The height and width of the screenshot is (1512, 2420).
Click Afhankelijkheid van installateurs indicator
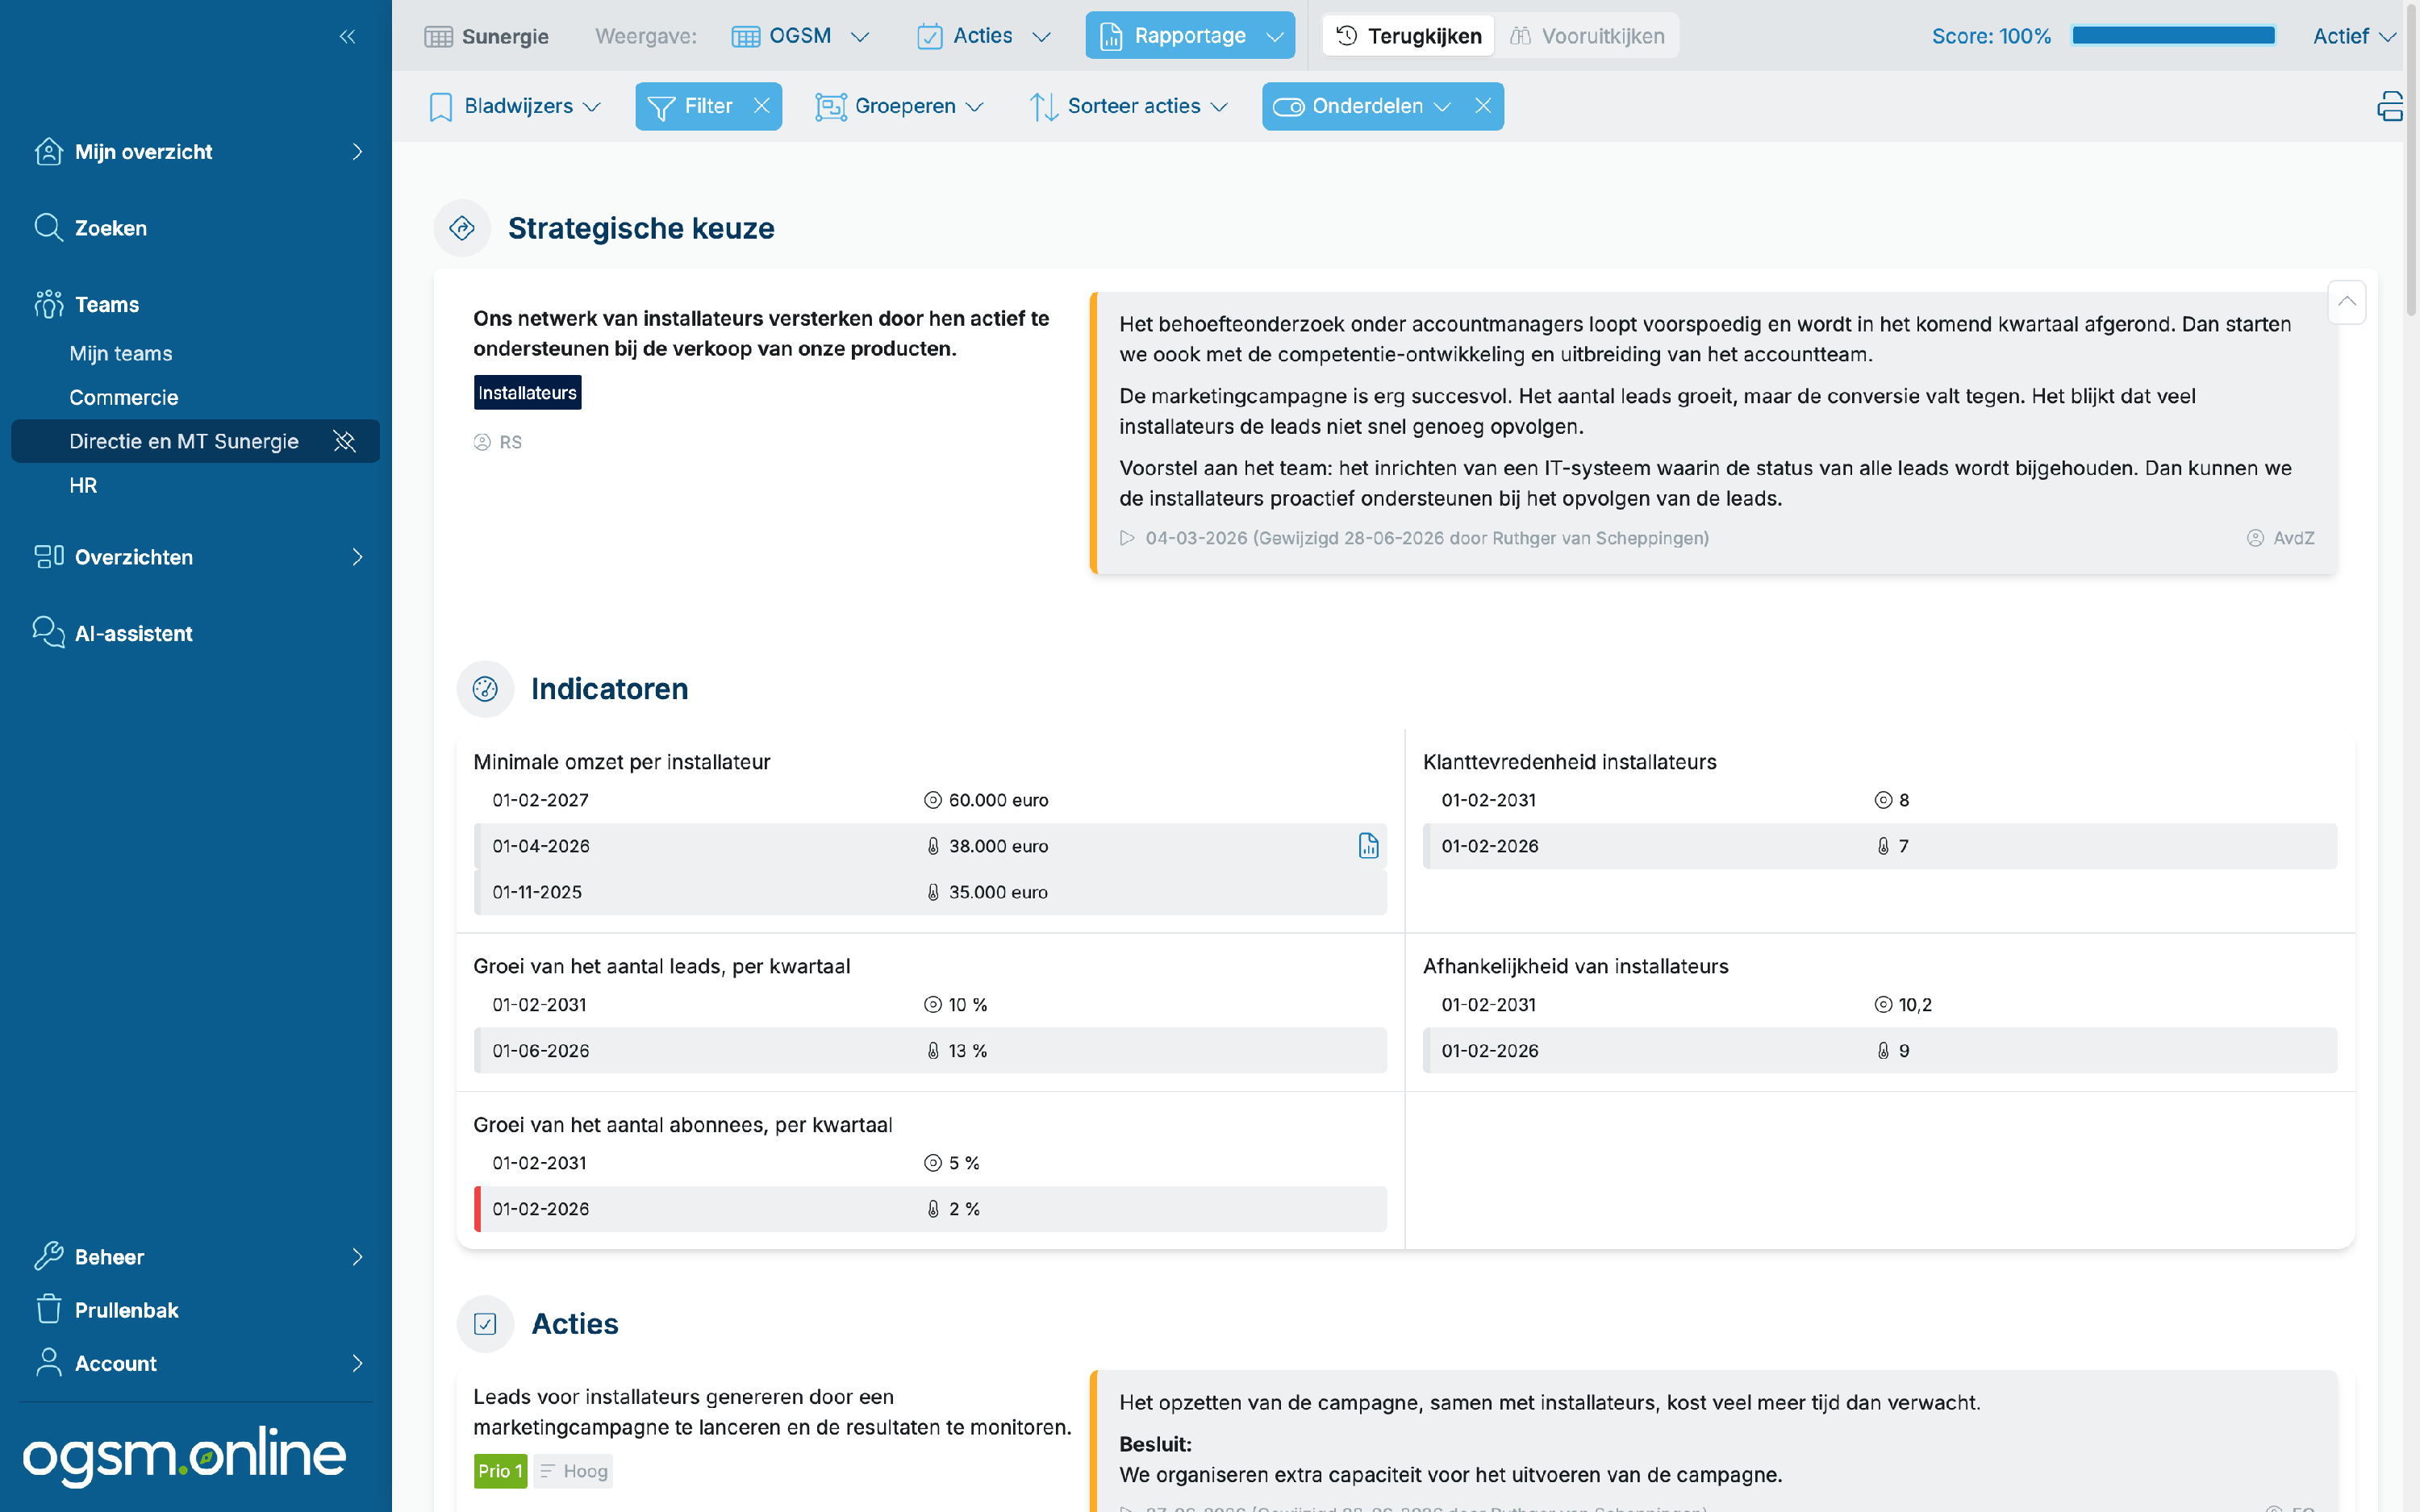[x=1575, y=966]
